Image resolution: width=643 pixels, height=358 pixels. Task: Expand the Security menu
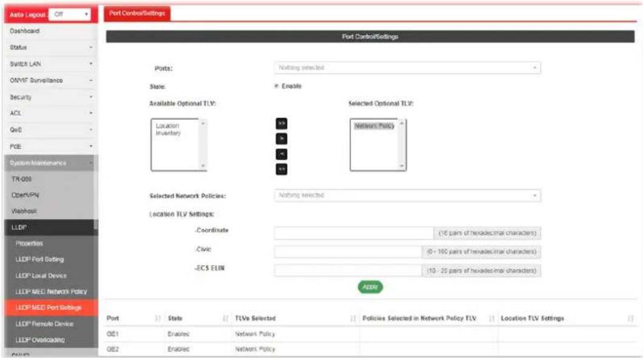pyautogui.click(x=51, y=97)
